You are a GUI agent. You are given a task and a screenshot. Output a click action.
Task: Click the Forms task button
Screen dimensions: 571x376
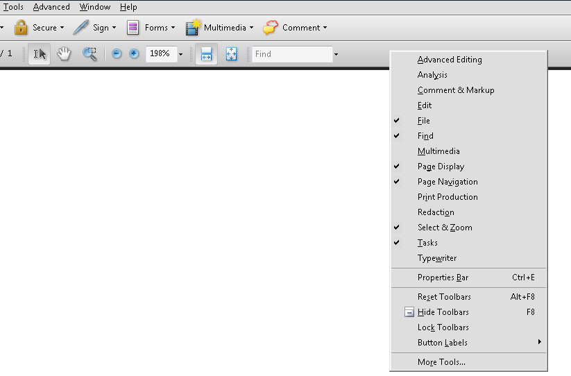click(x=150, y=28)
